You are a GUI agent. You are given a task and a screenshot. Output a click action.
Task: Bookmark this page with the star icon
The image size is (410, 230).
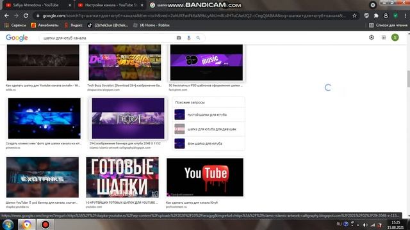pos(354,15)
